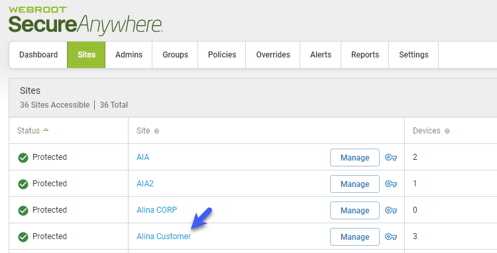
Task: Click the 'Protected' status text for Alina Customer
Action: click(x=50, y=236)
